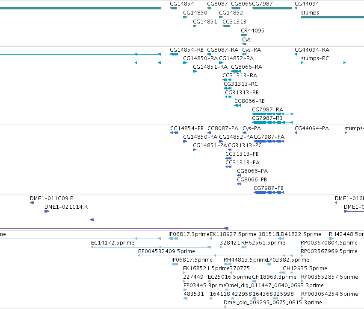Click the DME1-021C14.R feature label
The width and height of the screenshot is (364, 309).
(x=66, y=207)
